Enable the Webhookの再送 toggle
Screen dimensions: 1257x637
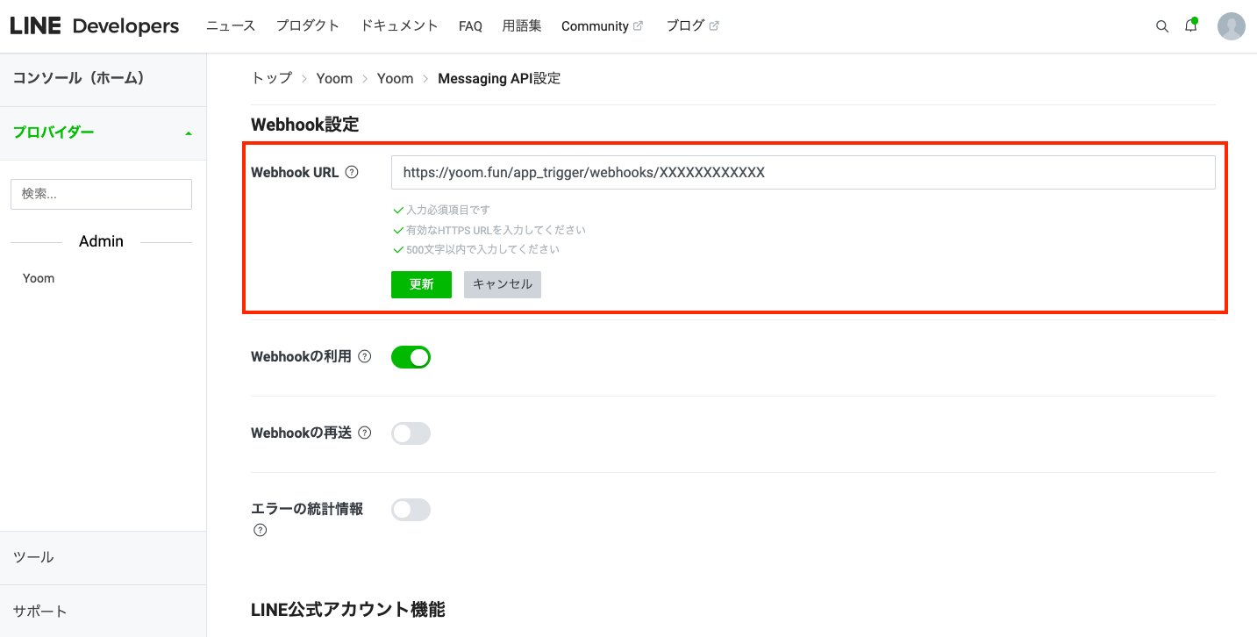point(411,433)
